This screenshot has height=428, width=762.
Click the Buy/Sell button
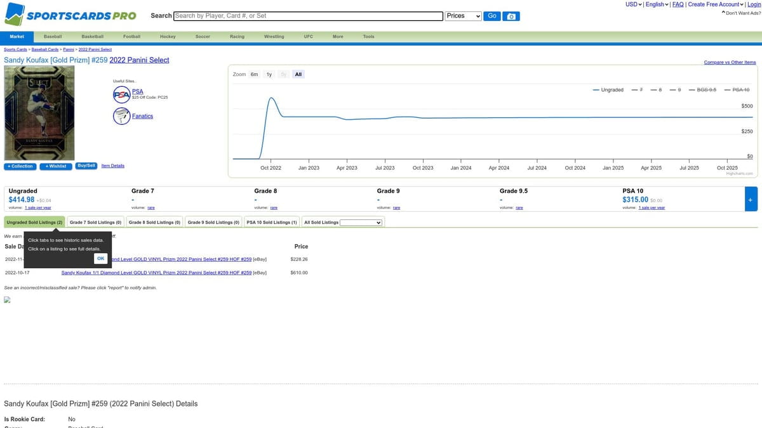point(86,165)
